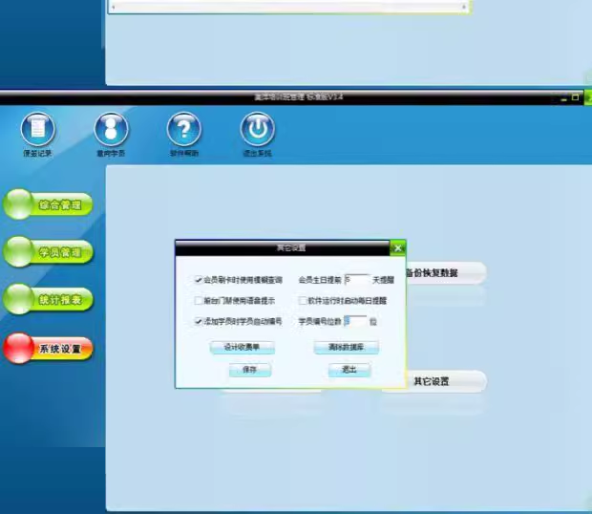Maximize the main application window

[x=575, y=97]
